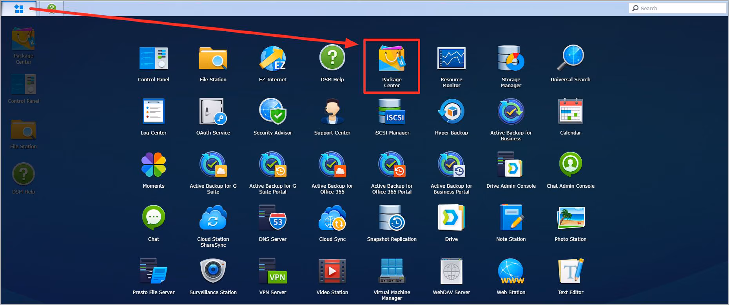Focus the Search field in the main menu
Screen dimensions: 729x305
tap(678, 8)
